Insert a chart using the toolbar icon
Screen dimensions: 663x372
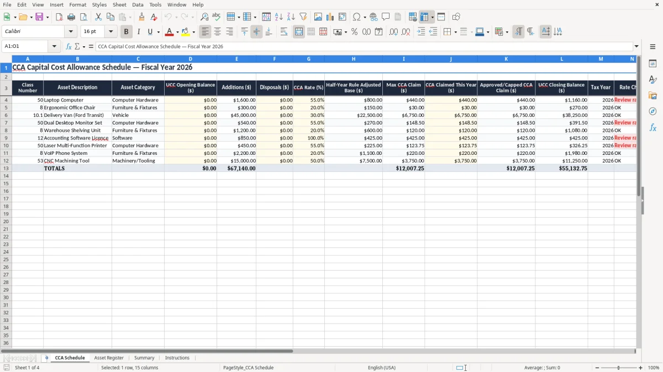[x=330, y=17]
